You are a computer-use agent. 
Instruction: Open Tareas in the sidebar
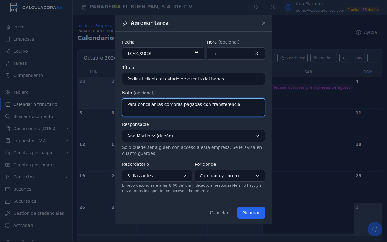tap(36, 63)
